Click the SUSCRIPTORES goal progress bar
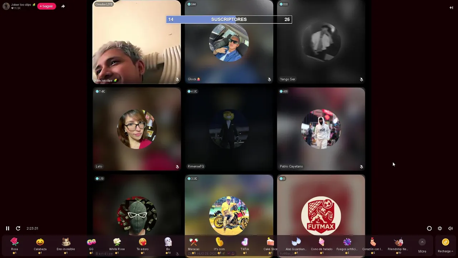Image resolution: width=458 pixels, height=258 pixels. pos(229,19)
